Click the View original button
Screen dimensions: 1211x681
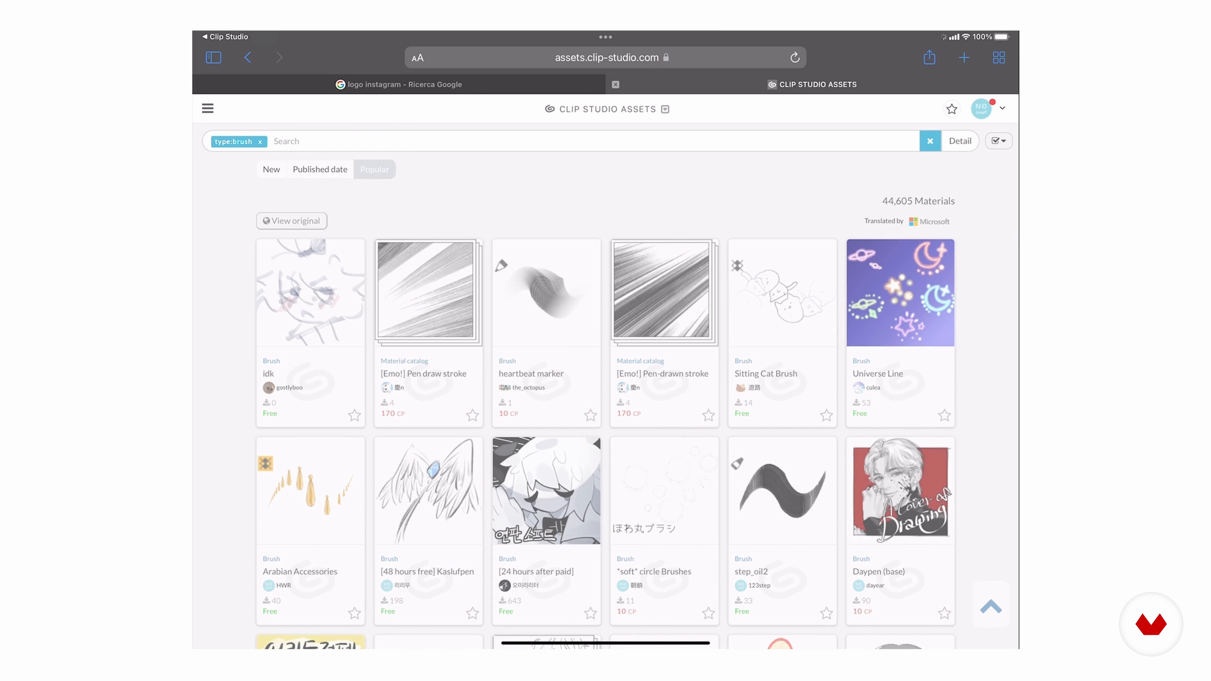[x=291, y=221]
